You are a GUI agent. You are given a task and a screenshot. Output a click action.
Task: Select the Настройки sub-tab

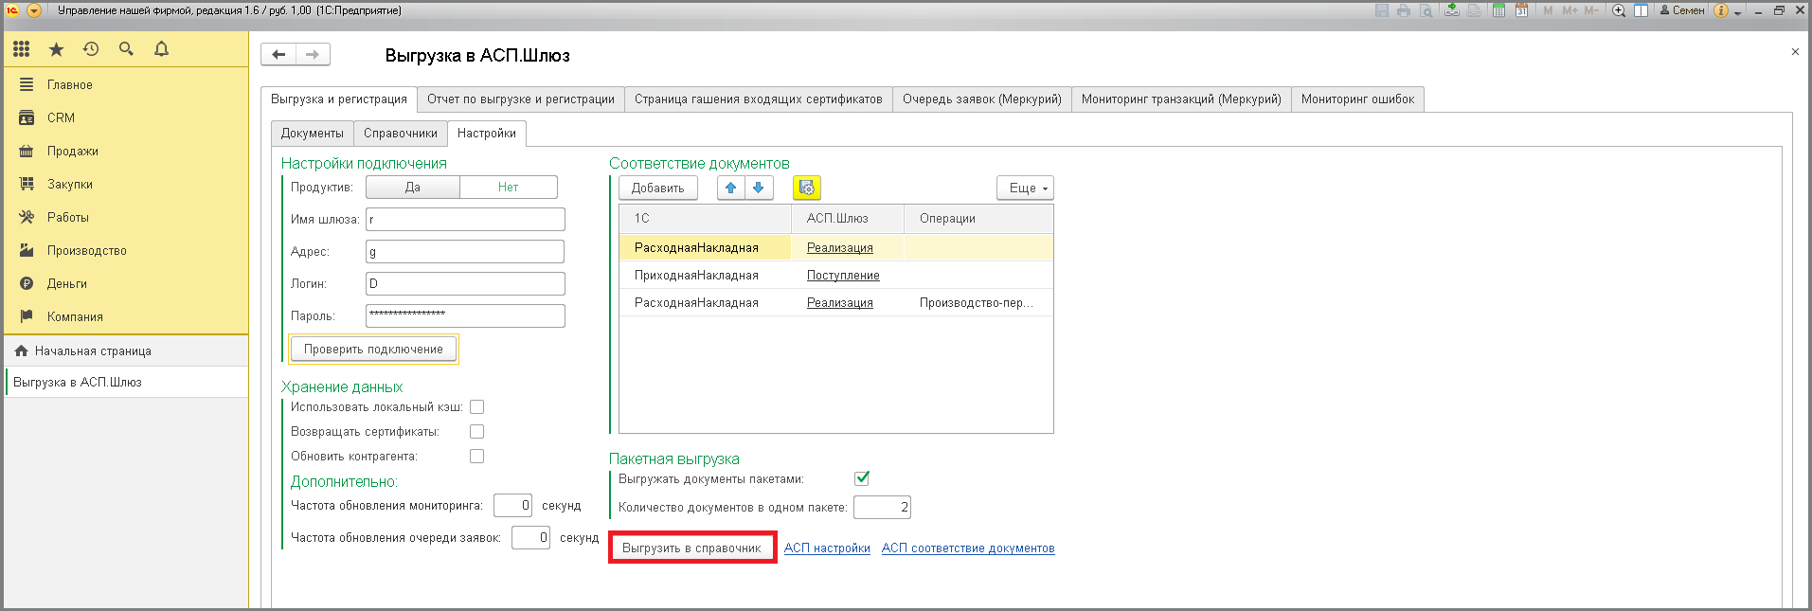(487, 134)
